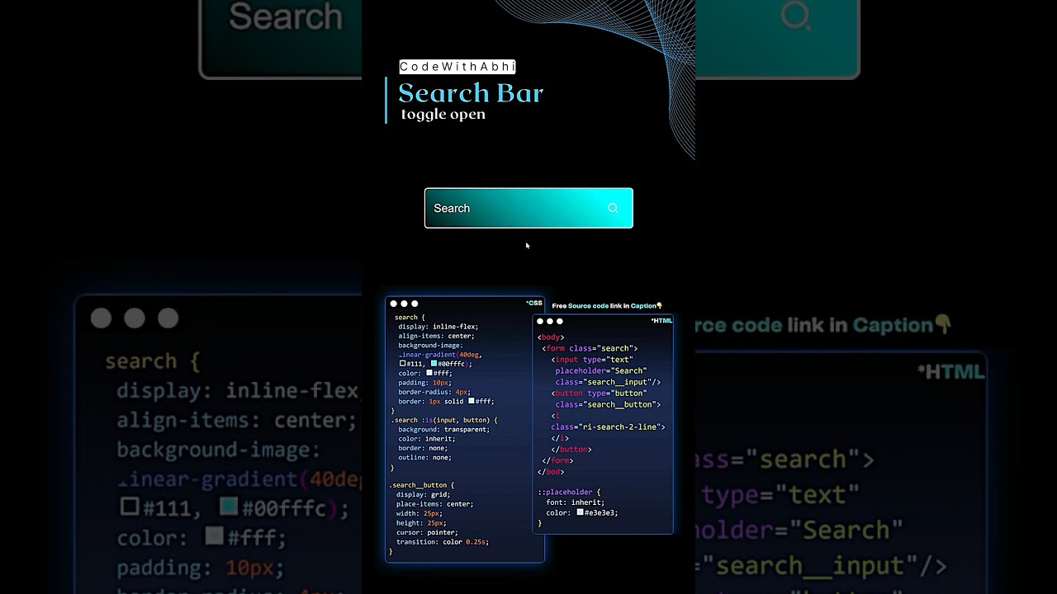Pick the #fff swatch on the border line
The width and height of the screenshot is (1057, 594).
coord(472,401)
